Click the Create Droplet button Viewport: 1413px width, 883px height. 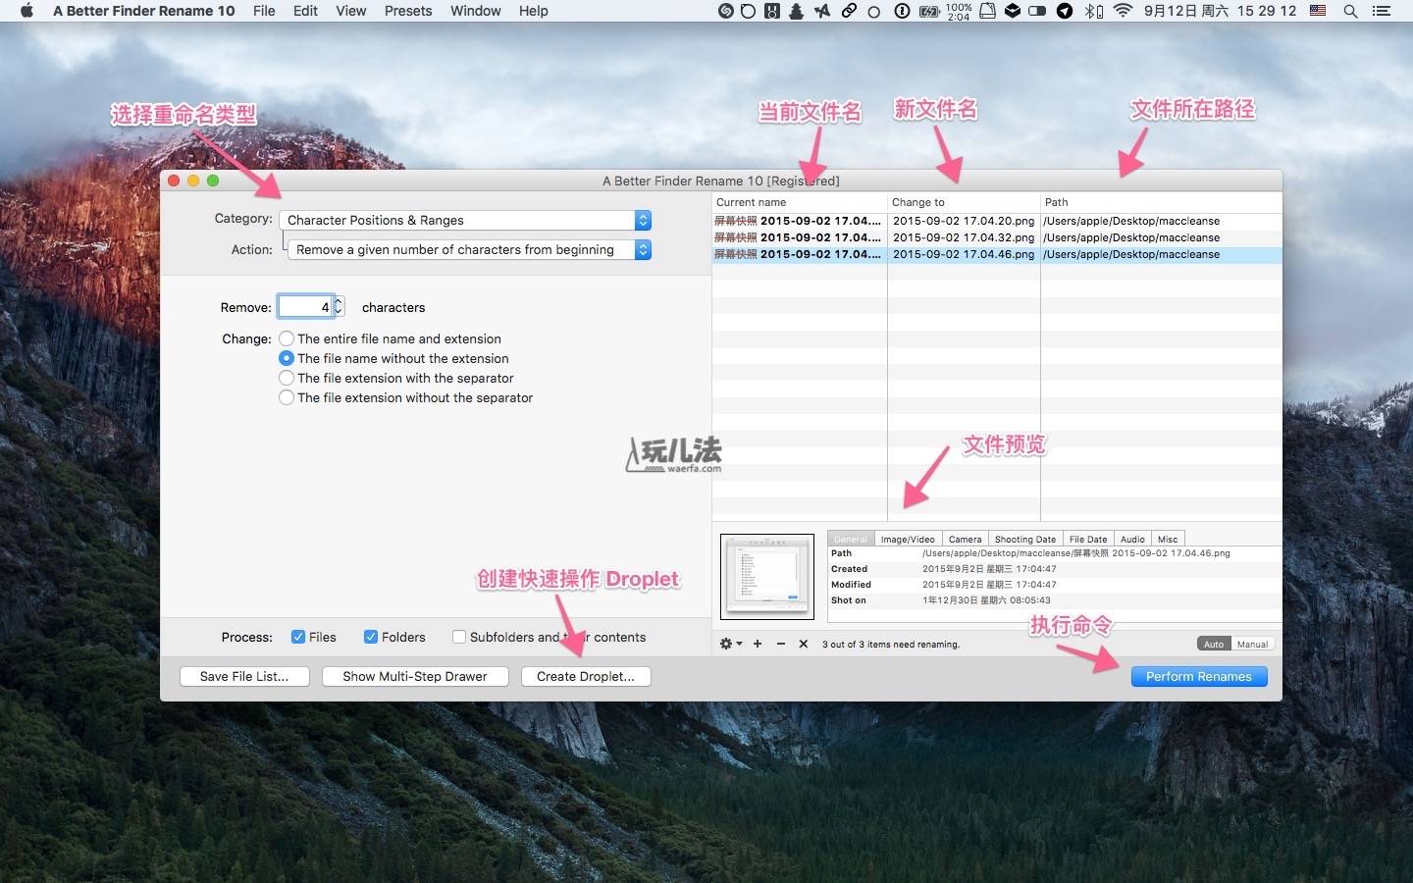point(586,676)
